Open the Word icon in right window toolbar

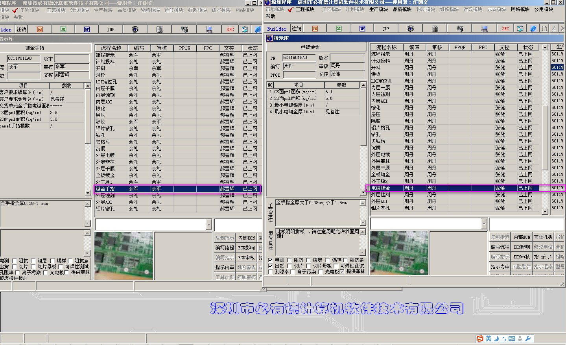click(362, 29)
